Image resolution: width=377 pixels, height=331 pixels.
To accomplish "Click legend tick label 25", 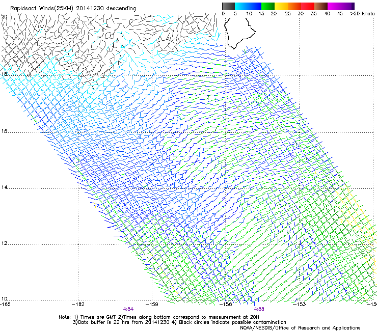I will click(288, 14).
